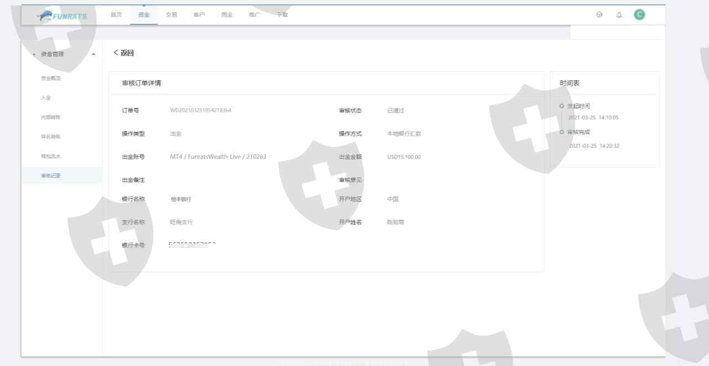
Task: Click the back arrow next to 返回
Action: 116,53
